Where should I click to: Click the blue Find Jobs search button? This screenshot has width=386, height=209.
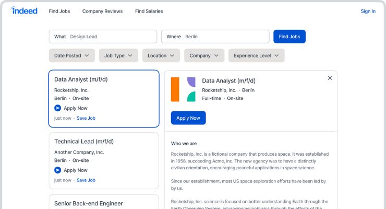pyautogui.click(x=289, y=37)
